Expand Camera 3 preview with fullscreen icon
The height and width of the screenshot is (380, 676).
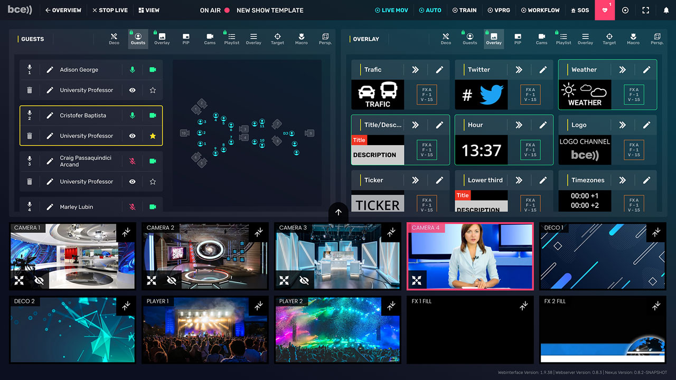tap(284, 280)
